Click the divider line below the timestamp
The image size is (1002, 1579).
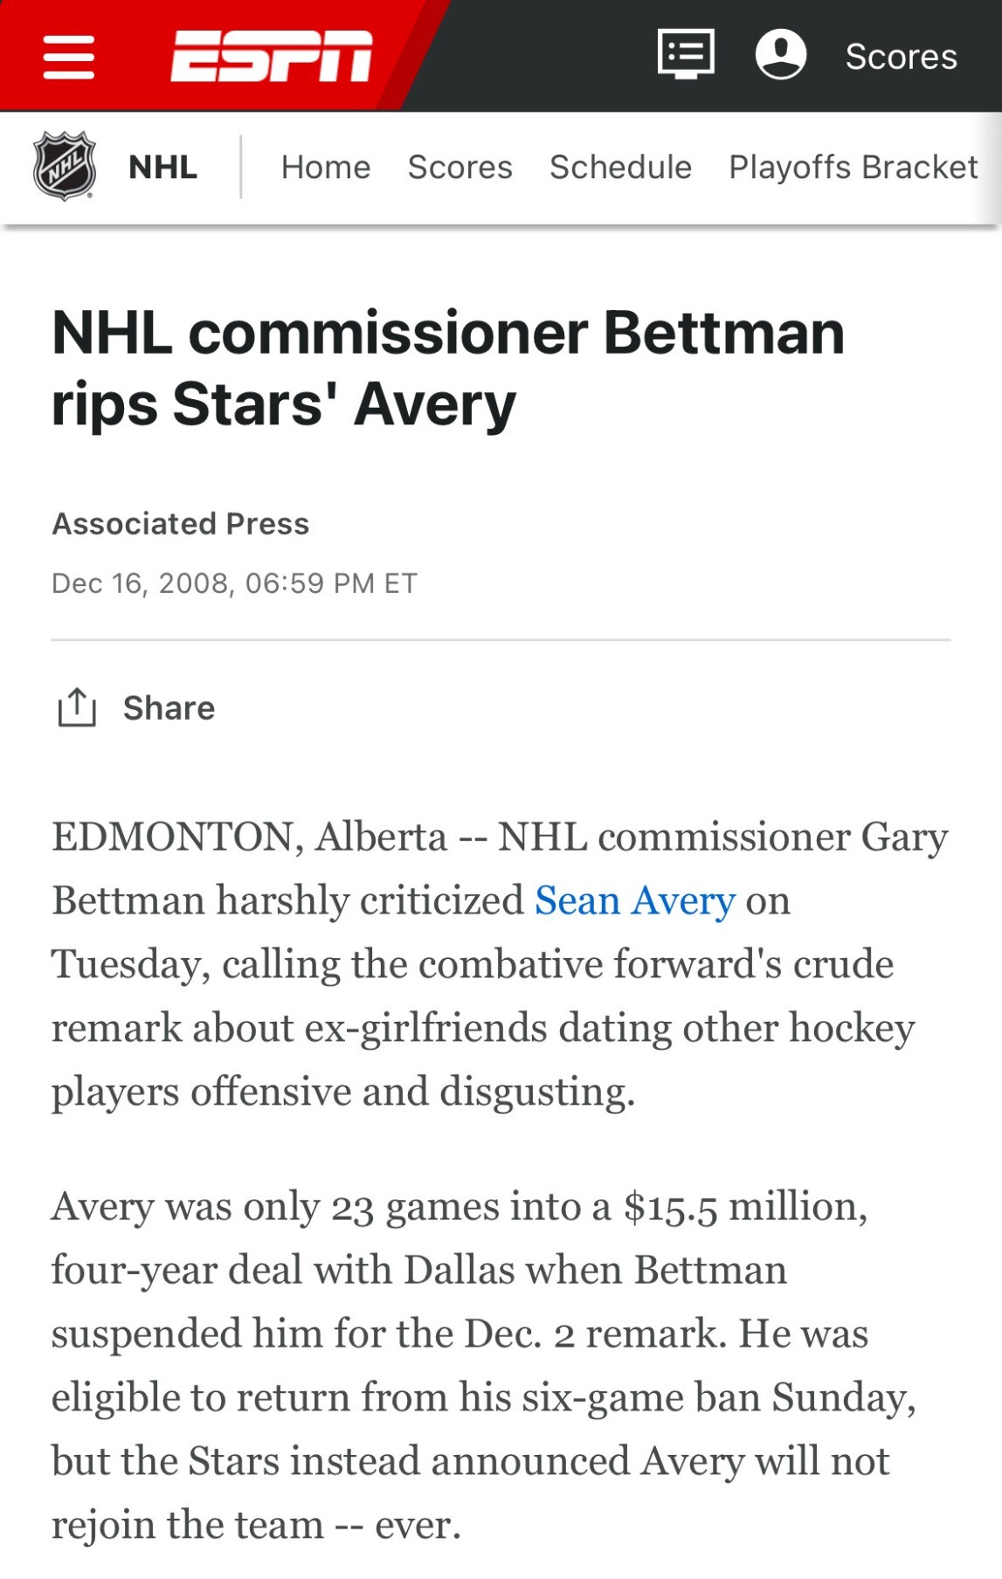(501, 640)
